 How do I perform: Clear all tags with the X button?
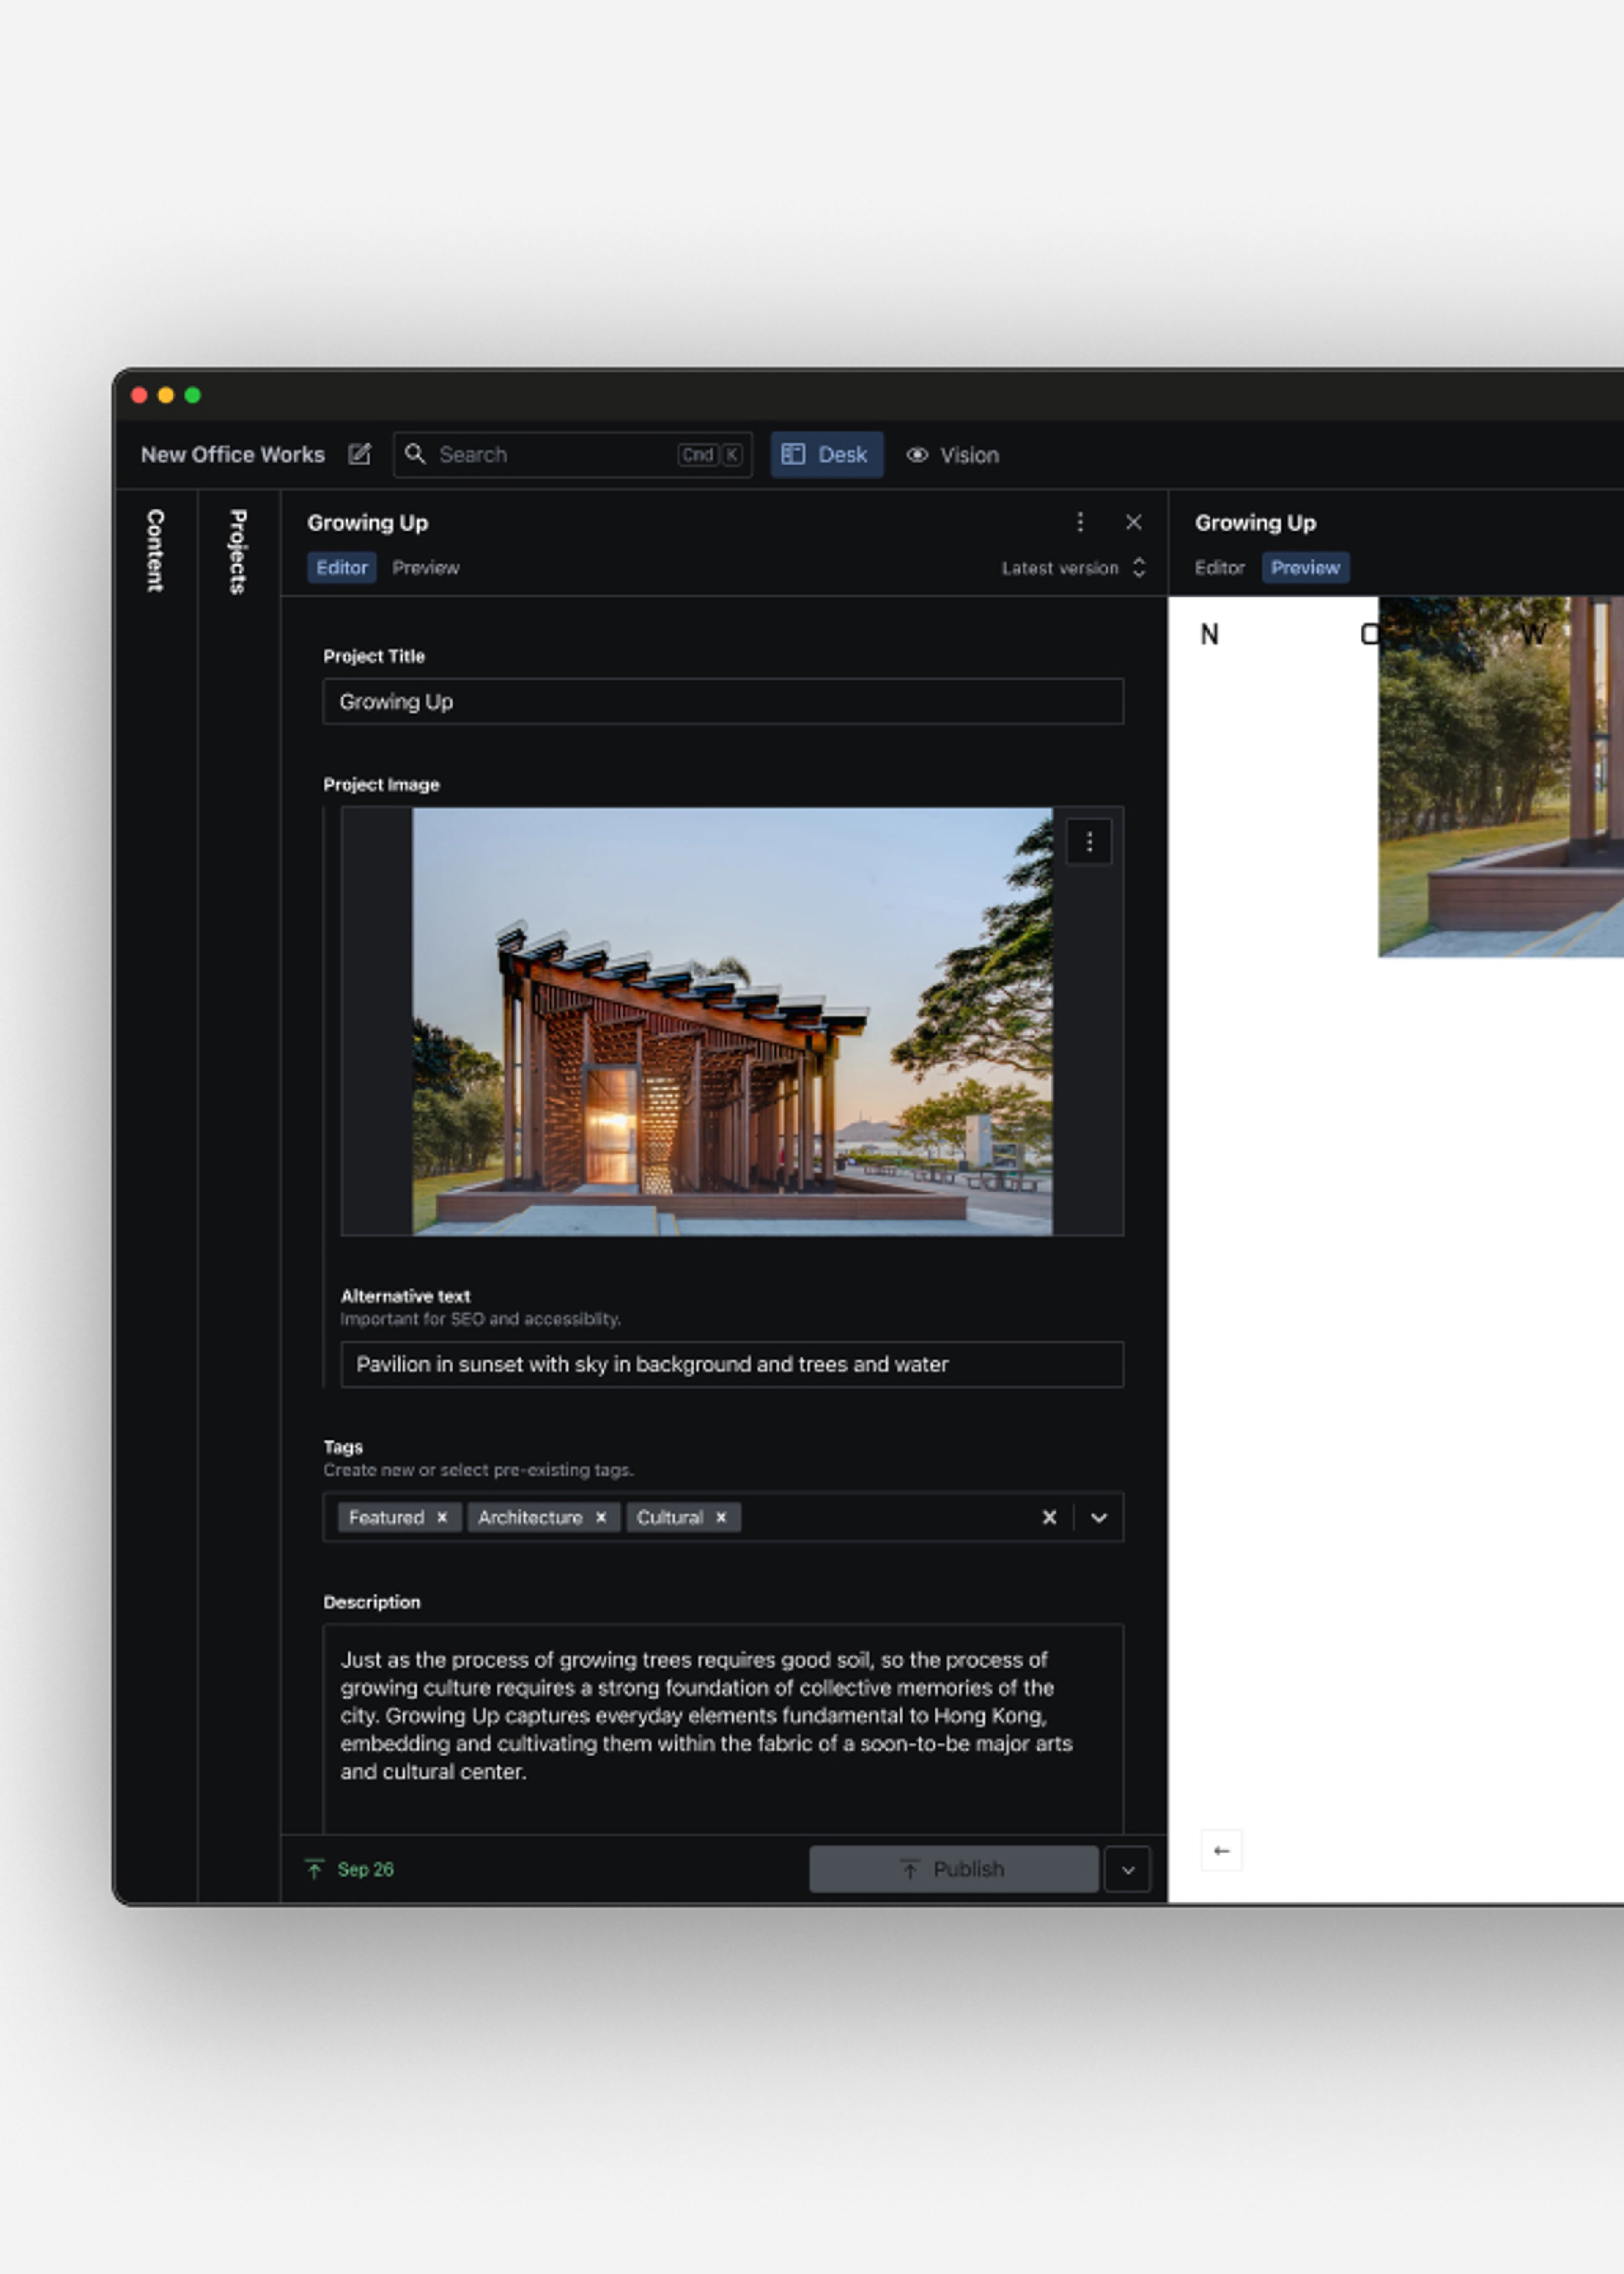pyautogui.click(x=1049, y=1518)
